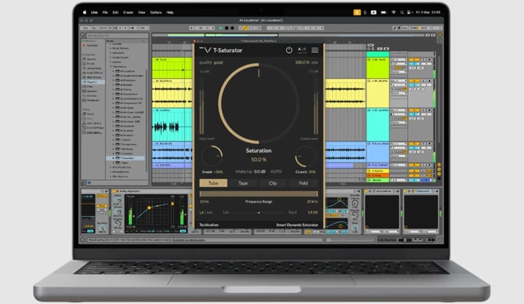524x304 pixels.
Task: Select the Tube saturation mode
Action: (x=214, y=183)
